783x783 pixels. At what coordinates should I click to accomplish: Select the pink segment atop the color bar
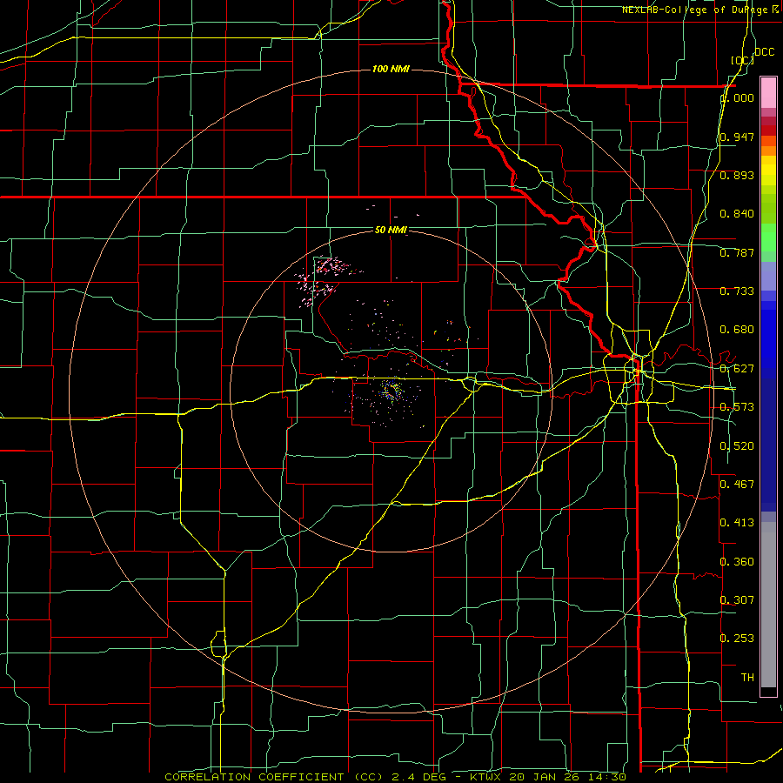click(x=768, y=92)
